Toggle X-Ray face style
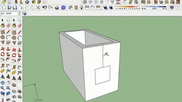The width and height of the screenshot is (182, 102). 172,8
